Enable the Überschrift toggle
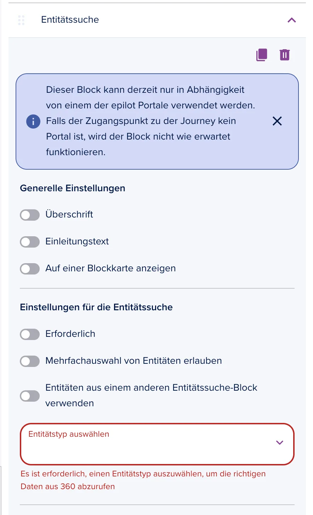The height and width of the screenshot is (515, 313). [30, 215]
